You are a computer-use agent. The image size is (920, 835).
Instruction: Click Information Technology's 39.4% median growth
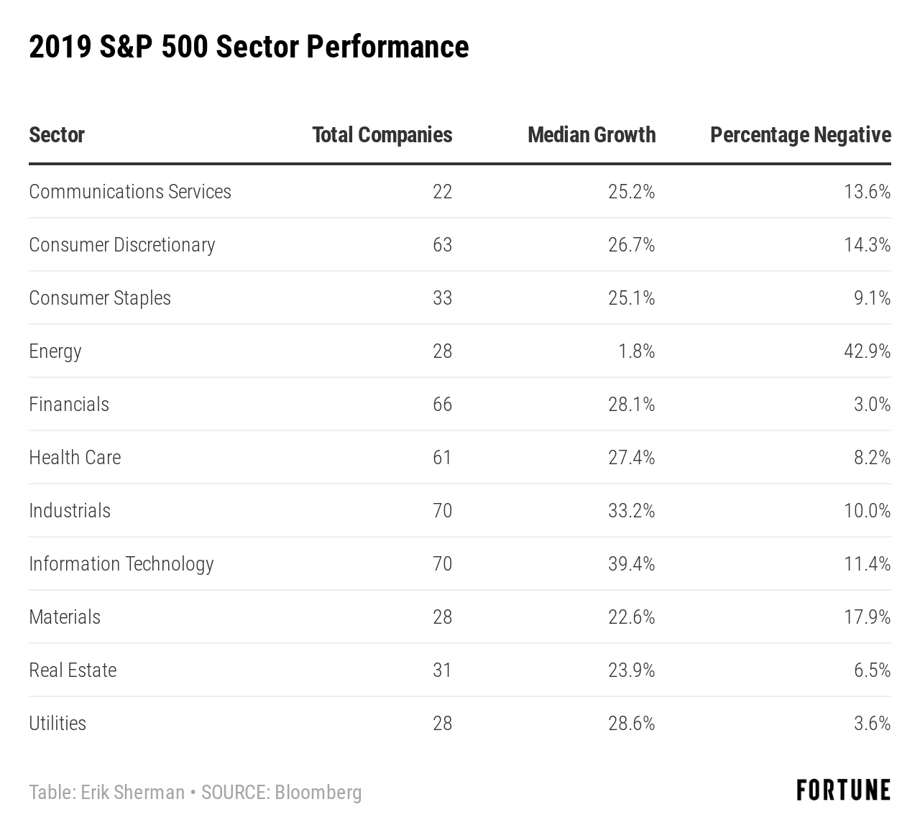click(x=631, y=564)
